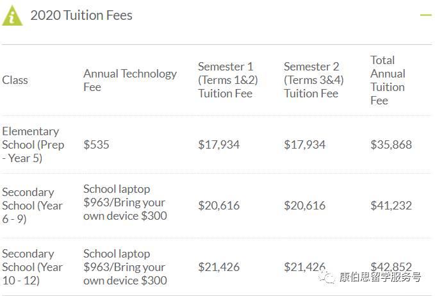Click the $41,232 total annual fee
Screen dimensions: 435x296
(391, 206)
